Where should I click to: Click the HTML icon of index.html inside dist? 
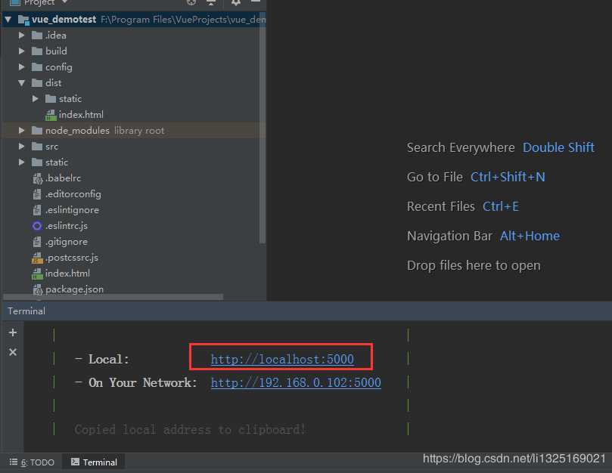[x=51, y=115]
